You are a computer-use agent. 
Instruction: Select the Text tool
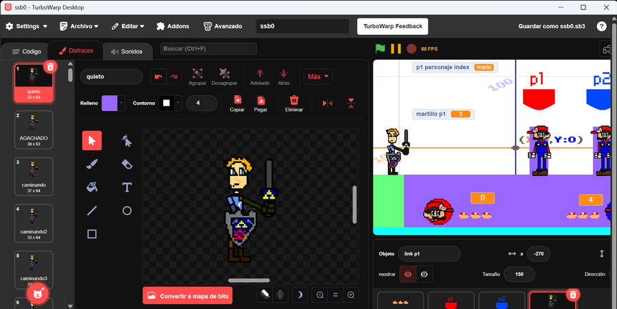pos(127,187)
